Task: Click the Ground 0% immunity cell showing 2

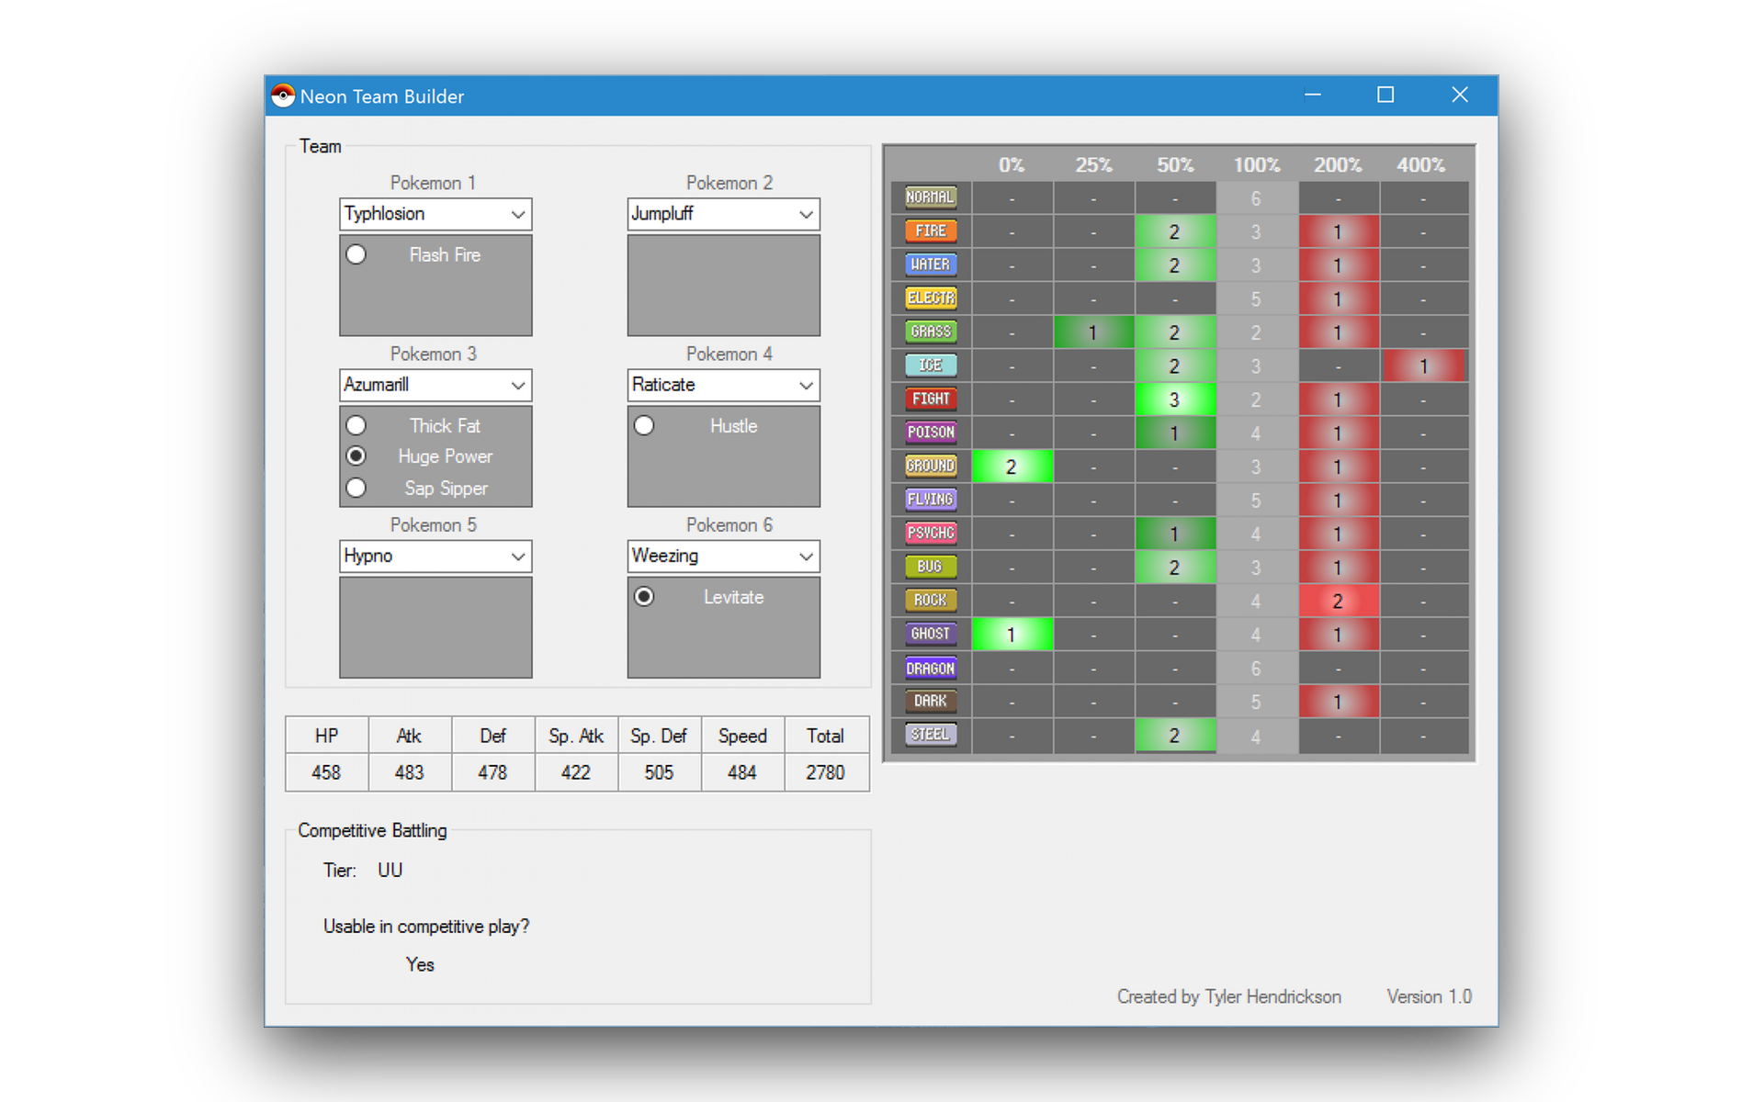Action: coord(1012,467)
